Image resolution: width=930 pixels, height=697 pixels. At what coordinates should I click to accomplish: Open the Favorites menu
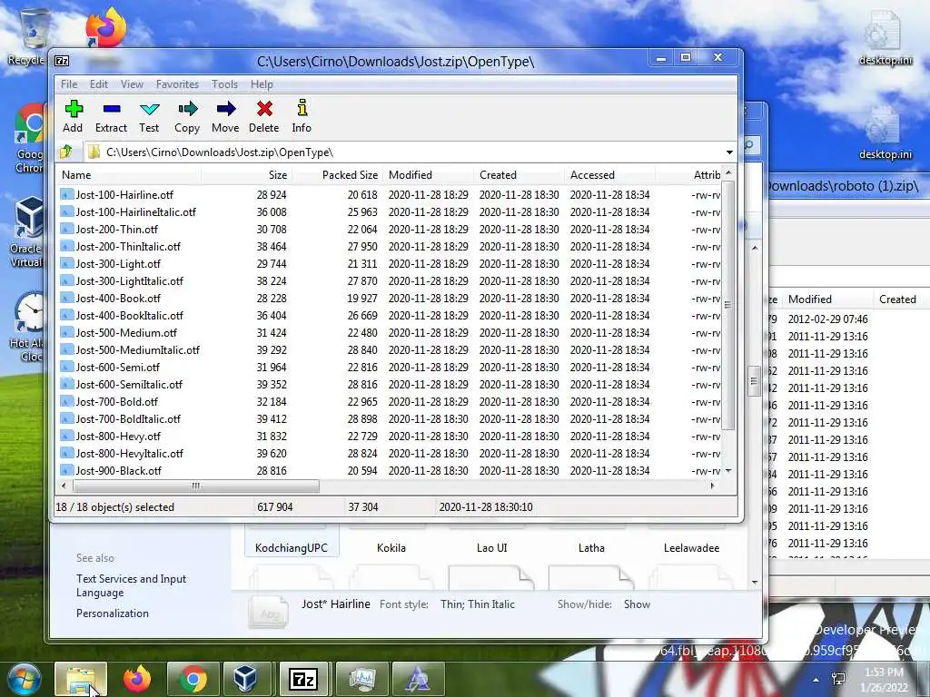tap(177, 84)
